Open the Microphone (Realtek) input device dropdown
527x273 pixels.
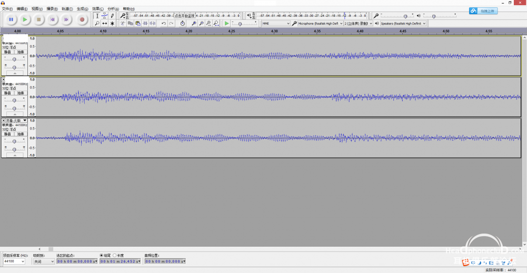[x=320, y=24]
